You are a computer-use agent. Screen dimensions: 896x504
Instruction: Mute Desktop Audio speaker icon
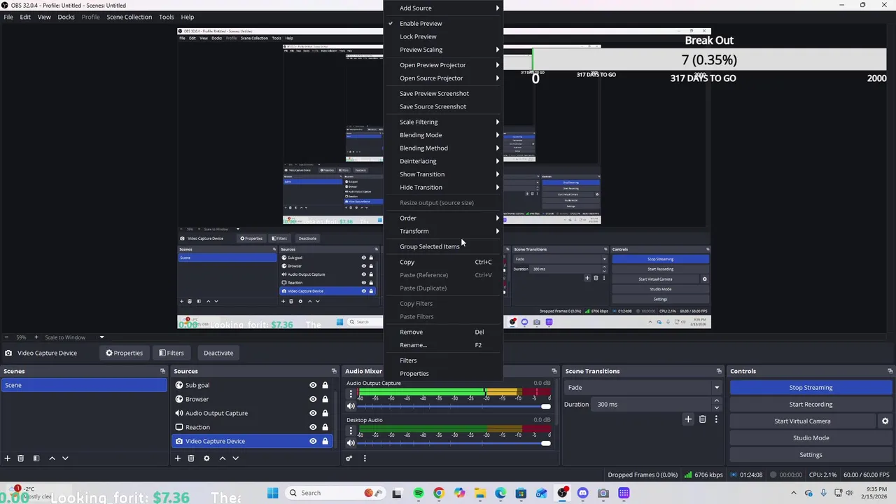[x=351, y=443]
